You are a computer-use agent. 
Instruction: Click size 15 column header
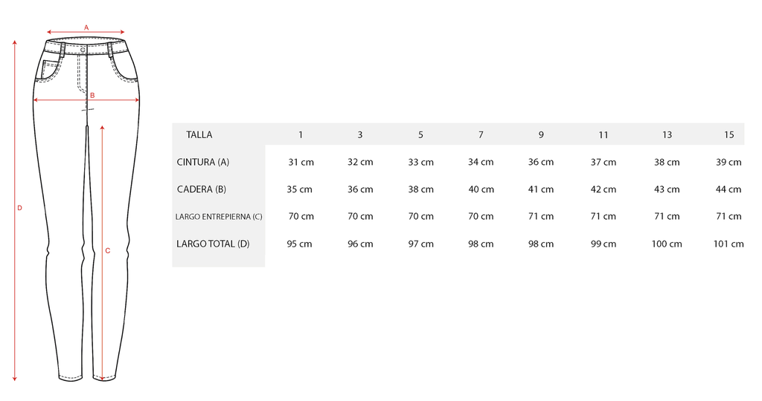[729, 135]
